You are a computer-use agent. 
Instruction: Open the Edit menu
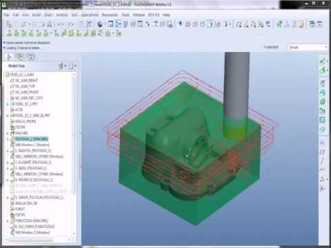pyautogui.click(x=16, y=15)
